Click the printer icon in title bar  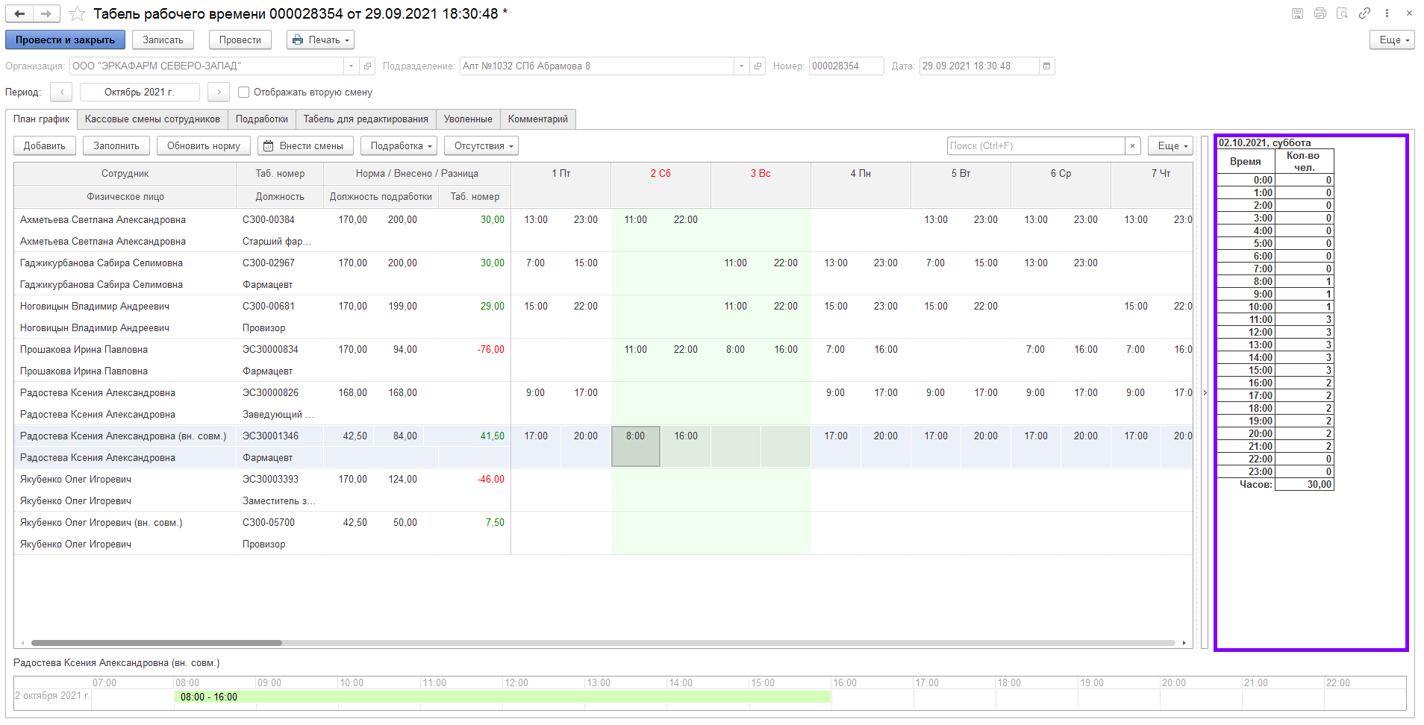click(1320, 13)
